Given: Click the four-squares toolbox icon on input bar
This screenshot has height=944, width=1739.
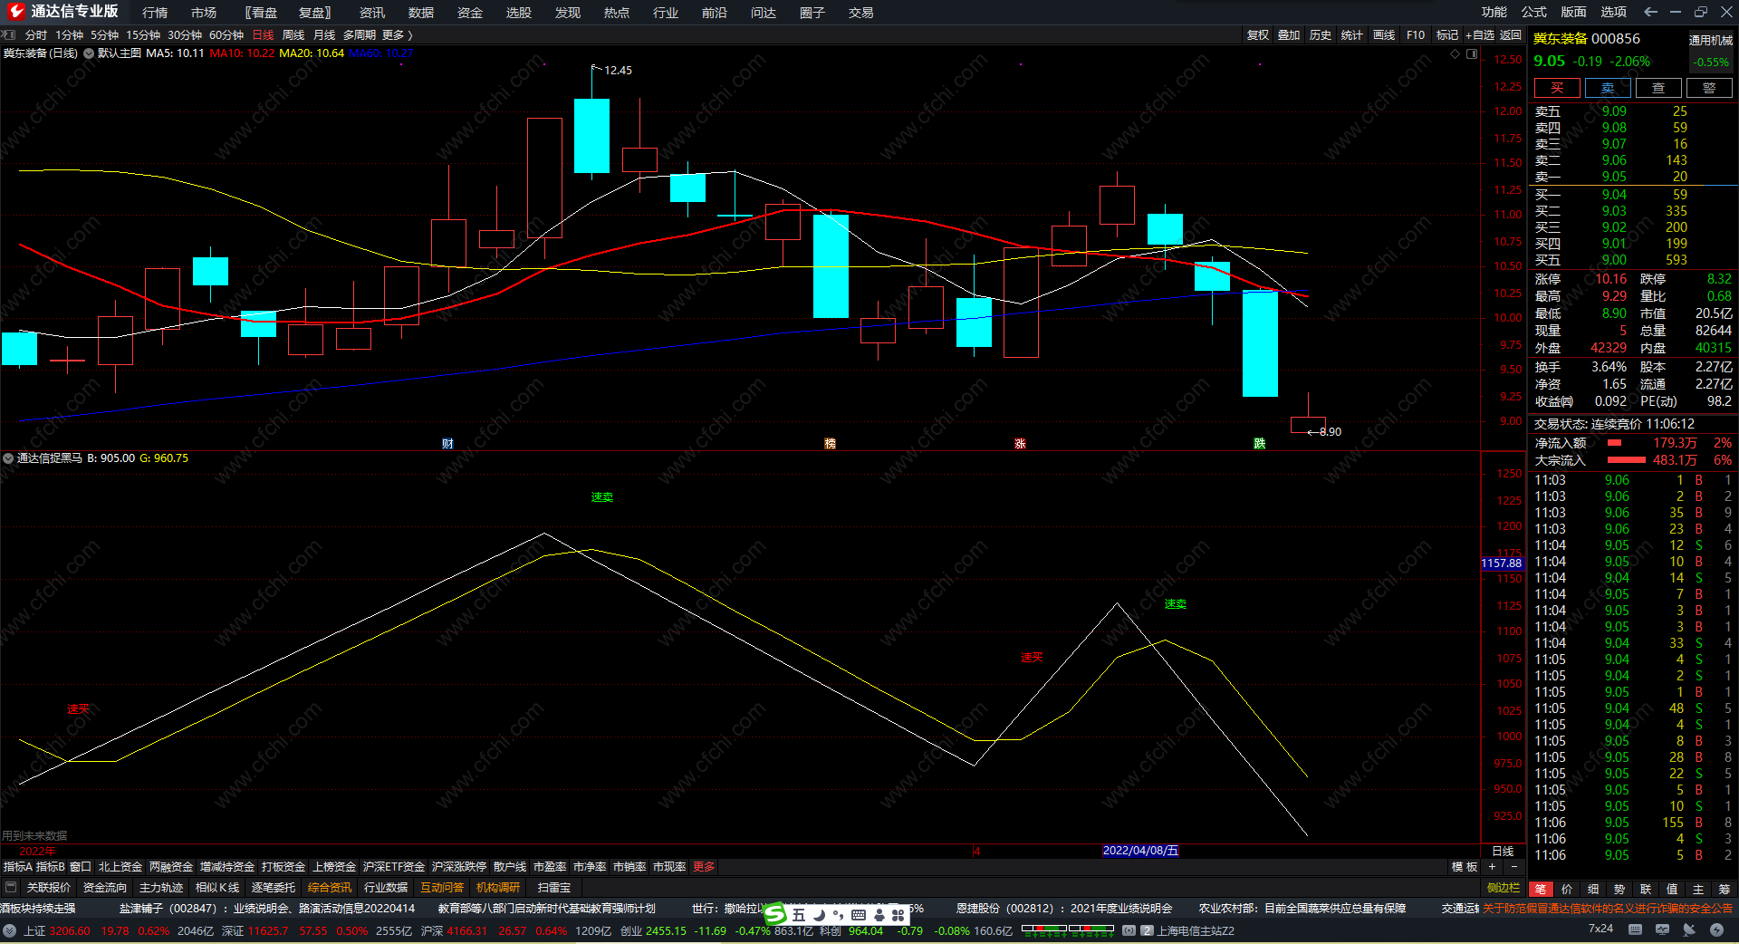Looking at the screenshot, I should point(898,915).
